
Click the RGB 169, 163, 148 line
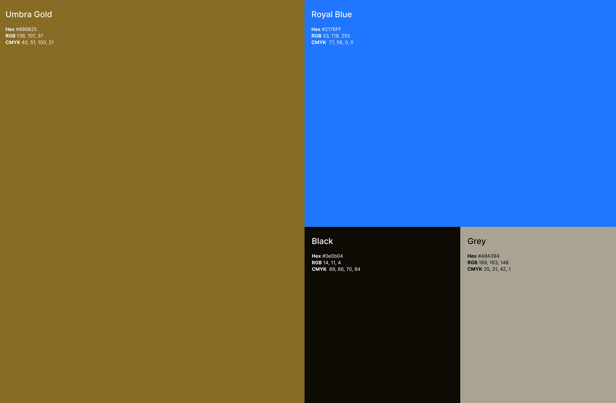[488, 263]
